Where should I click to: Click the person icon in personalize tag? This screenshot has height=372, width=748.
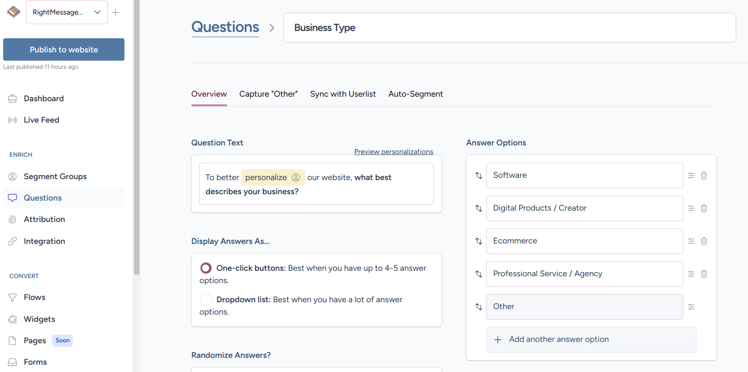296,177
